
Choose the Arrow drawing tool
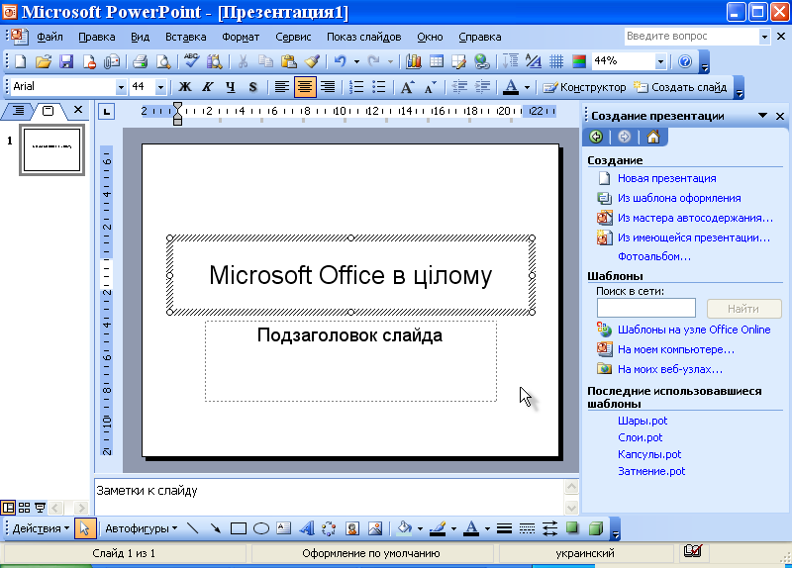(215, 528)
